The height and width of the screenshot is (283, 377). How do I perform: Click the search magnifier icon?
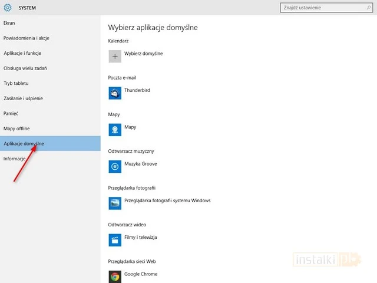[367, 8]
